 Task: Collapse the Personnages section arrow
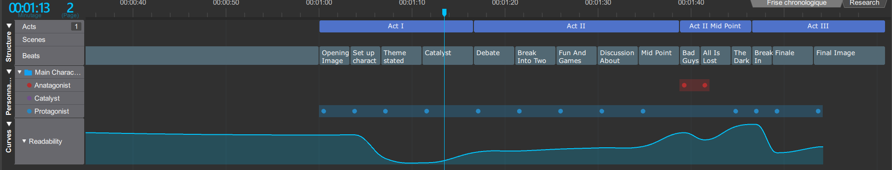(x=9, y=72)
